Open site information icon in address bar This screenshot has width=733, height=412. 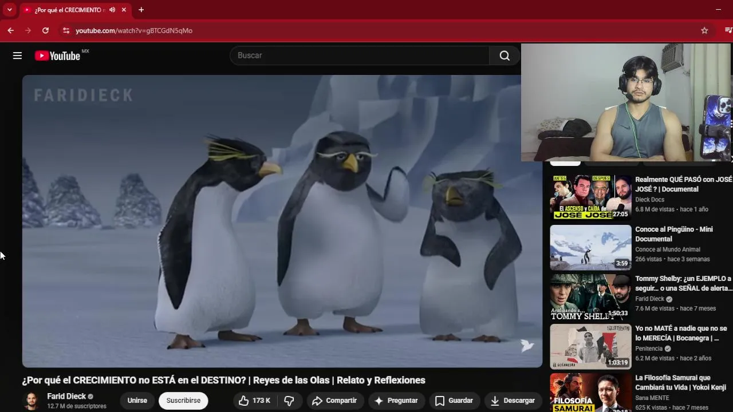click(66, 30)
